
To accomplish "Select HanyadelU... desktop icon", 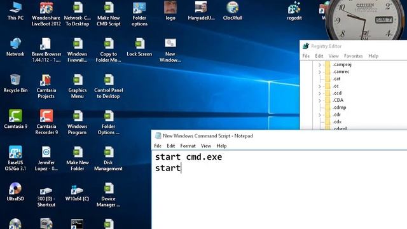I will point(201,11).
